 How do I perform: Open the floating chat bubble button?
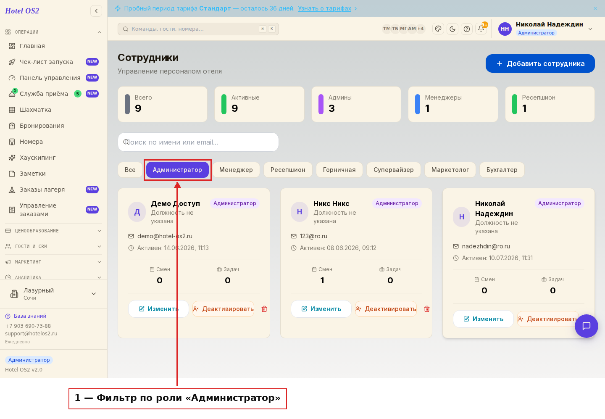(x=587, y=326)
